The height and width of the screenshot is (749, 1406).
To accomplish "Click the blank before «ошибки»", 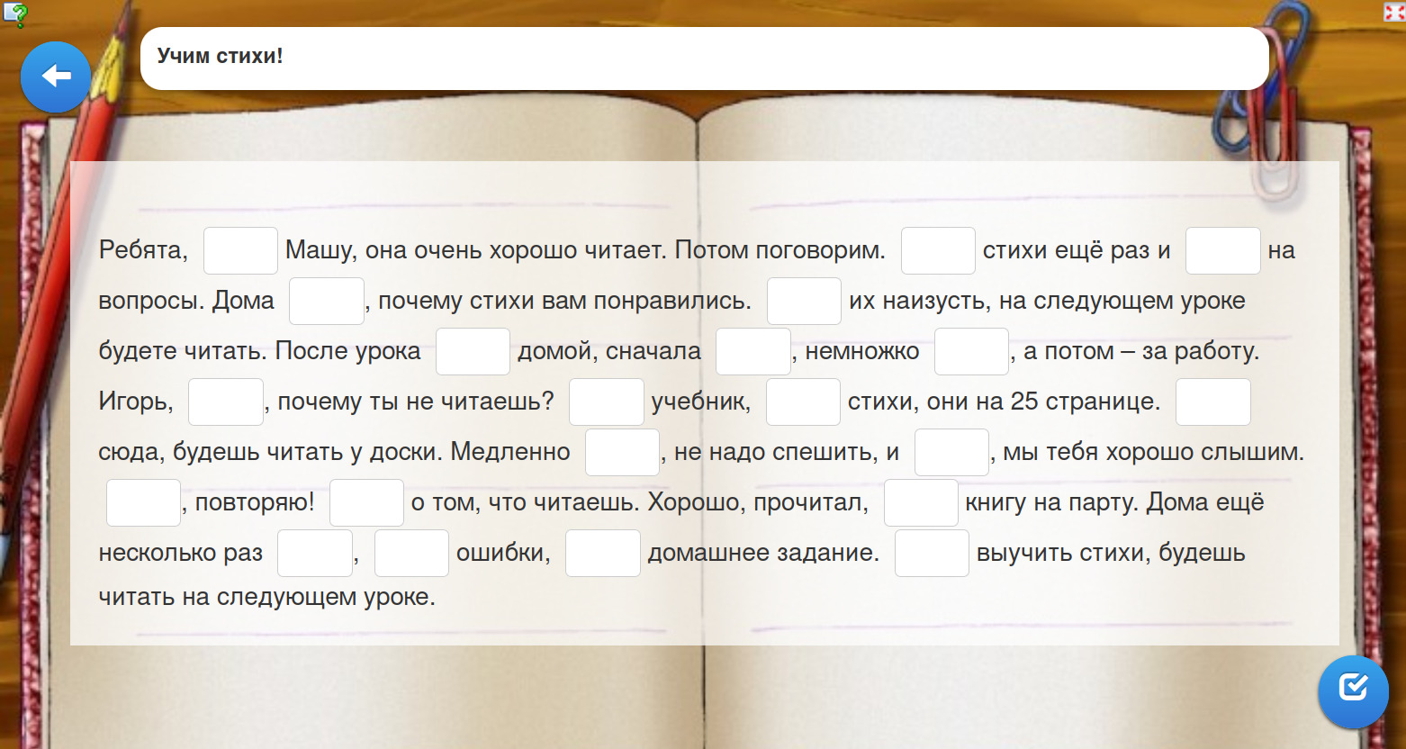I will pyautogui.click(x=410, y=553).
